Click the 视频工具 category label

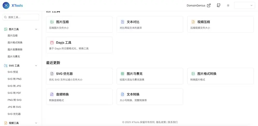(14, 123)
